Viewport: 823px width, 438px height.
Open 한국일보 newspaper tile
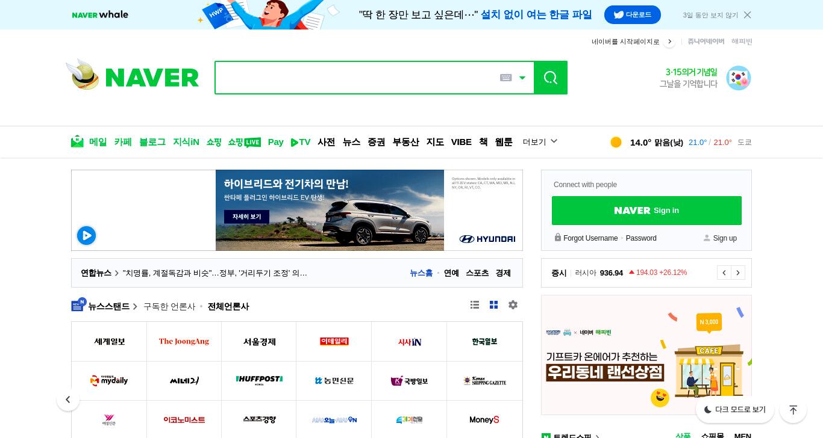coord(484,342)
